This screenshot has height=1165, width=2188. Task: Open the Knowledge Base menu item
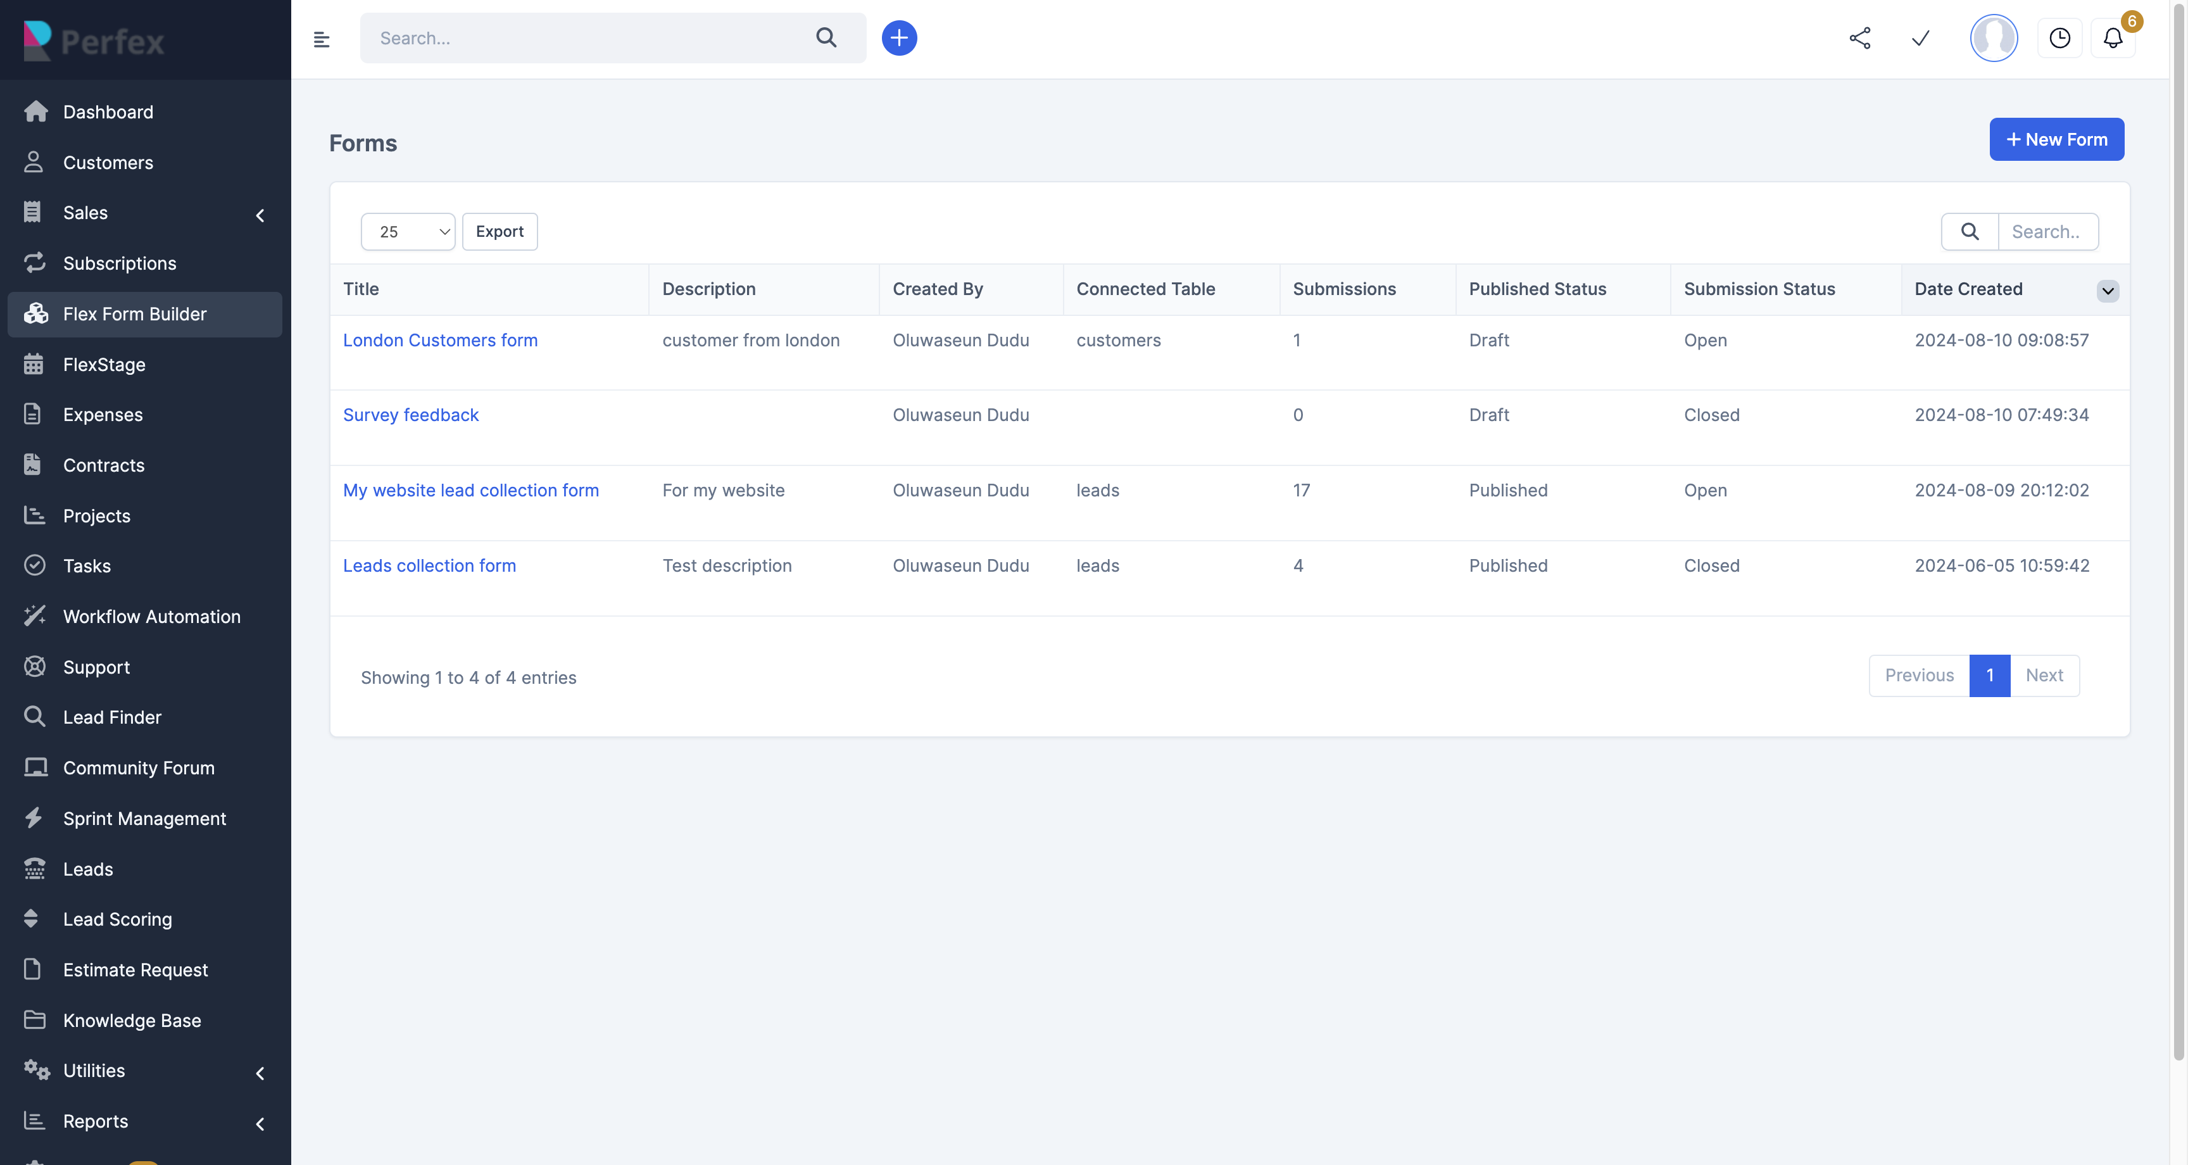point(132,1020)
